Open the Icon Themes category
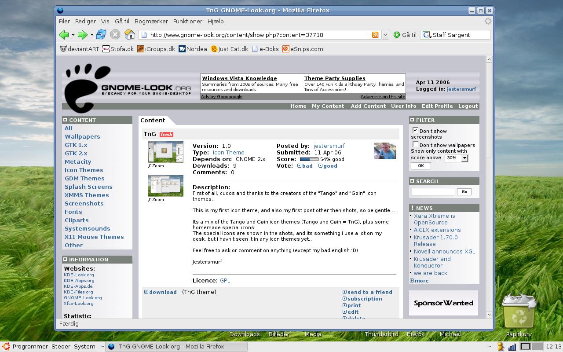This screenshot has height=352, width=563. [84, 170]
